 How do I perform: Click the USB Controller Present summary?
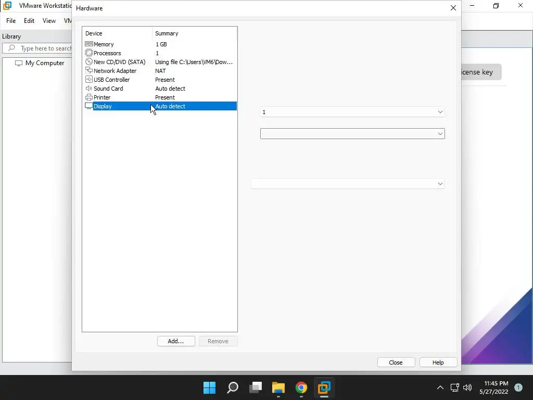click(165, 80)
